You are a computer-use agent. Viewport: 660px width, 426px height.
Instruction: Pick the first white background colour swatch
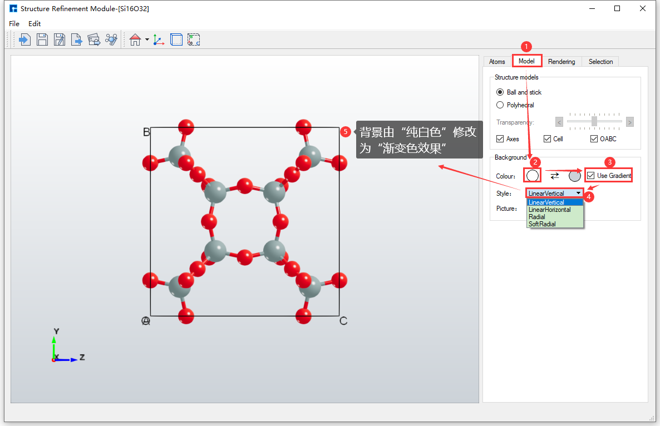[x=533, y=176]
